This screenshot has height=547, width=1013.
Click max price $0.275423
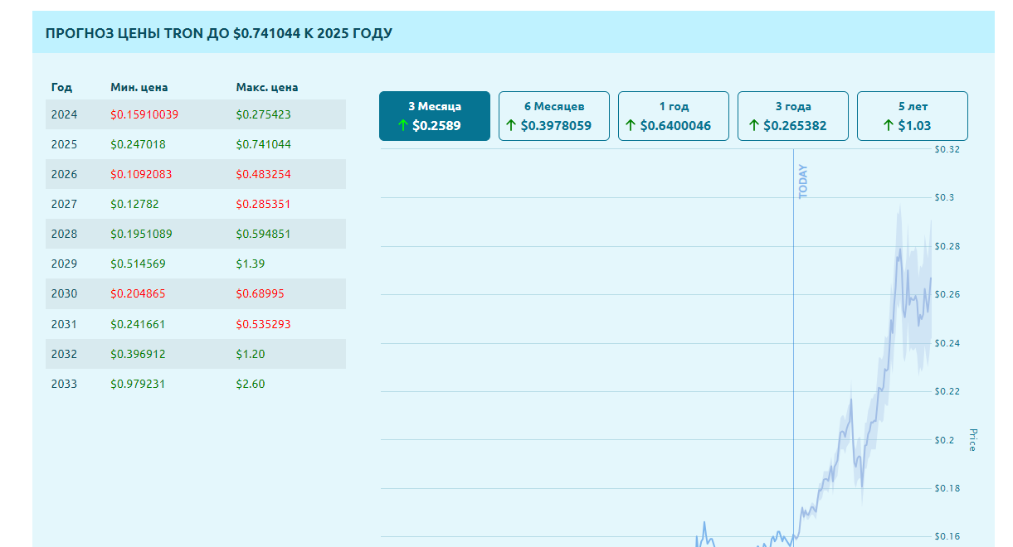click(263, 114)
